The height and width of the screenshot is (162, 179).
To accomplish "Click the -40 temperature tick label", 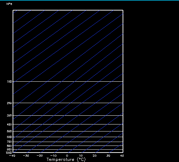I will coord(12,156).
